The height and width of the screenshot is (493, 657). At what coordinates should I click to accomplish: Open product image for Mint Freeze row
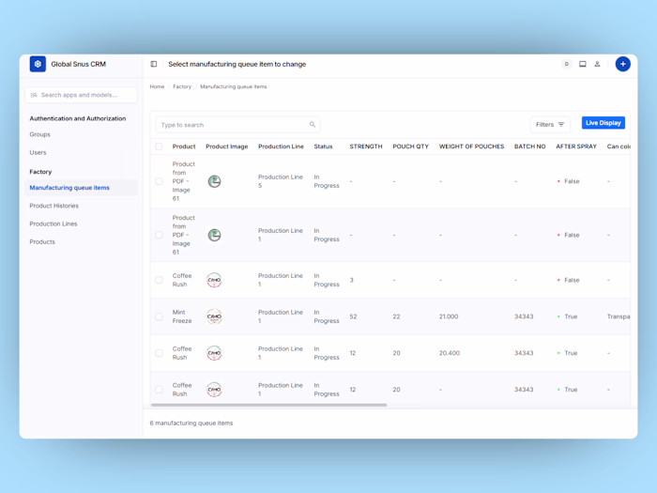(x=215, y=316)
